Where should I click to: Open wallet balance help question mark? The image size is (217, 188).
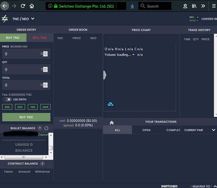[40, 128]
